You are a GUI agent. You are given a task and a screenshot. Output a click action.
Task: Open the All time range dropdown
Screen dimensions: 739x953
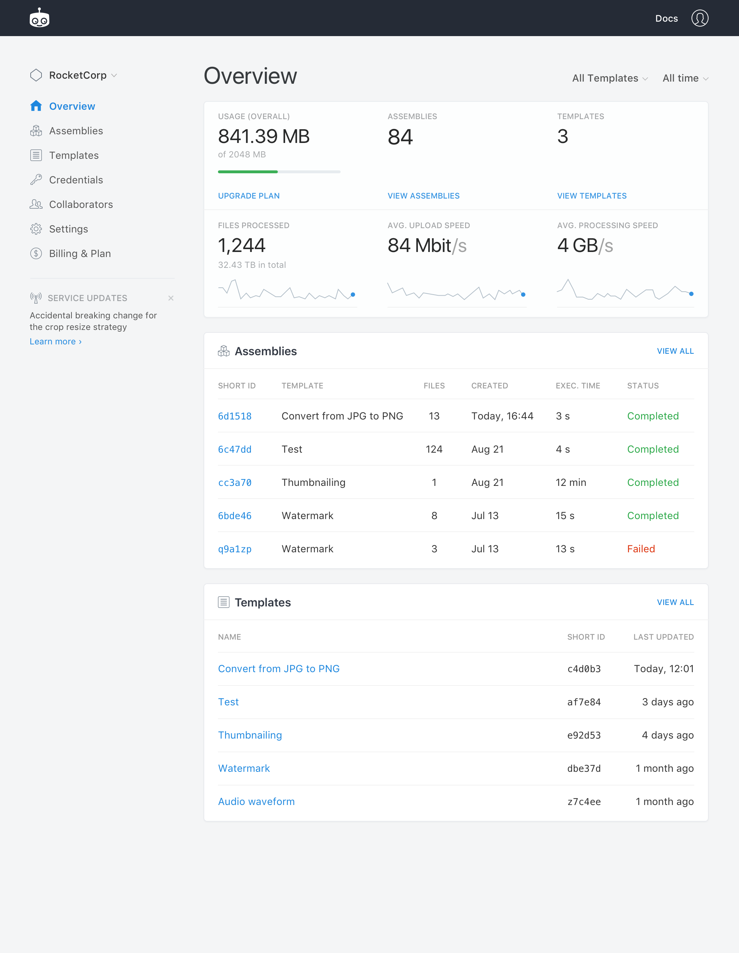pos(685,79)
